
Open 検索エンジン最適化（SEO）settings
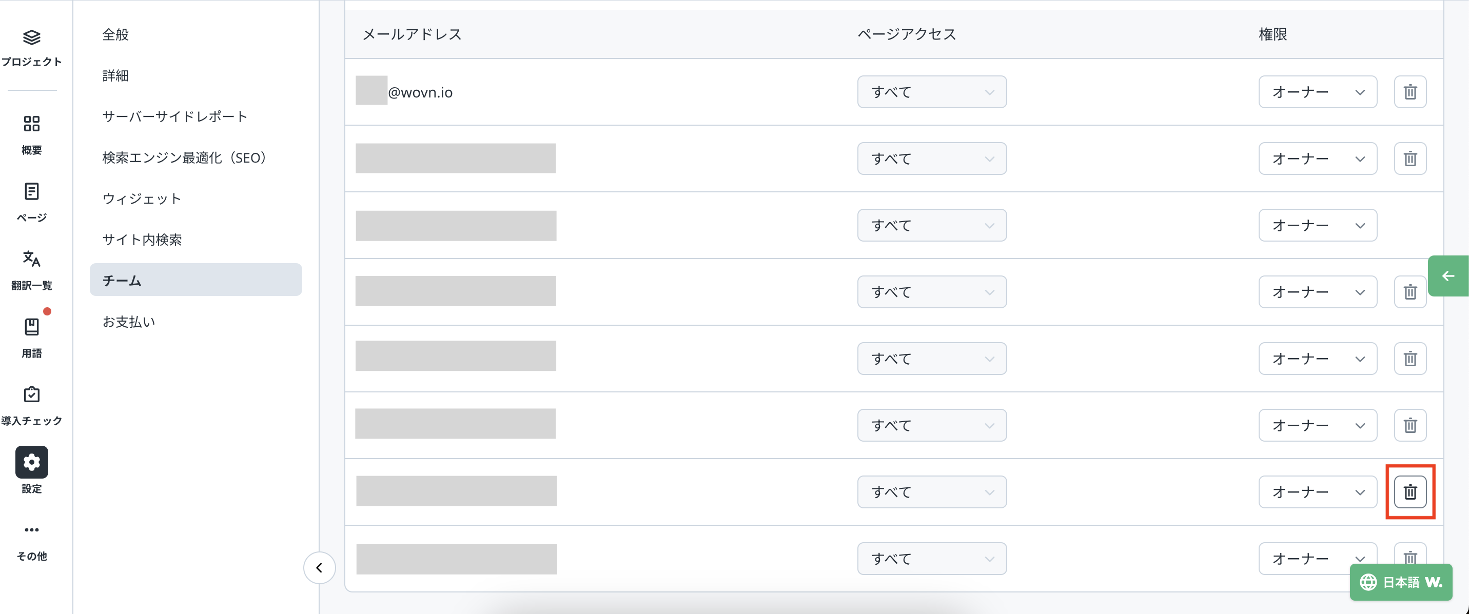point(184,157)
